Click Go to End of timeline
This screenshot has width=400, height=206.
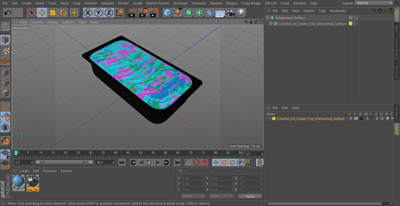[177, 162]
